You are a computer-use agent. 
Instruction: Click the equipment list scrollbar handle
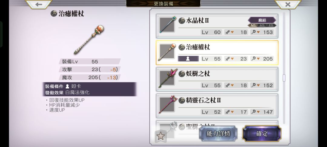pyautogui.click(x=284, y=78)
